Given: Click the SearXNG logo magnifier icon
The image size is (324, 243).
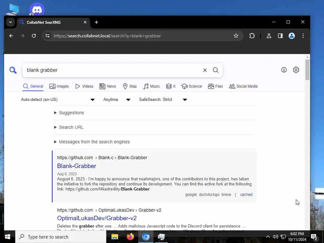Looking at the screenshot, I should [13, 70].
